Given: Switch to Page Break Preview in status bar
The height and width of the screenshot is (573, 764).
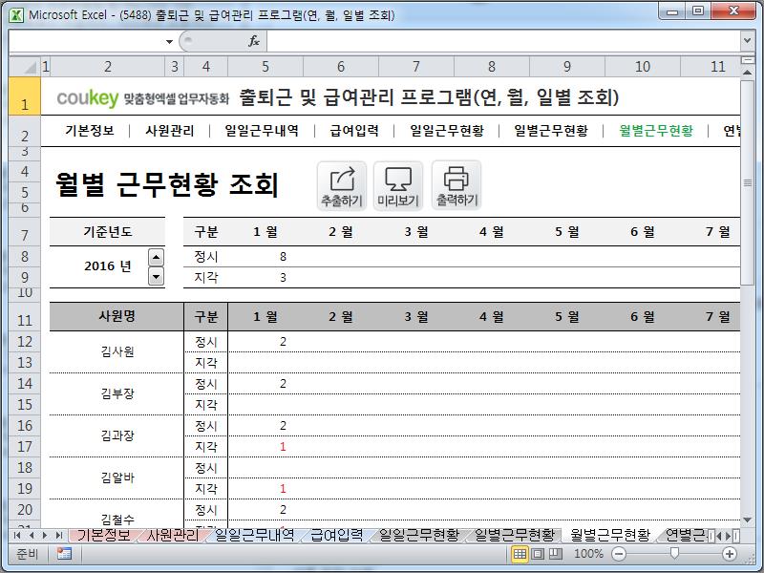Looking at the screenshot, I should (556, 554).
